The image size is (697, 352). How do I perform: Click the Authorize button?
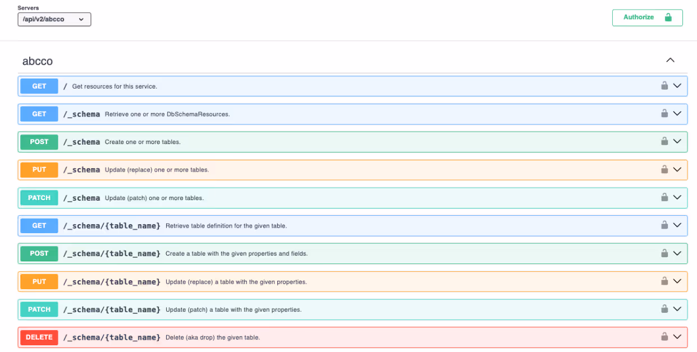coord(647,17)
